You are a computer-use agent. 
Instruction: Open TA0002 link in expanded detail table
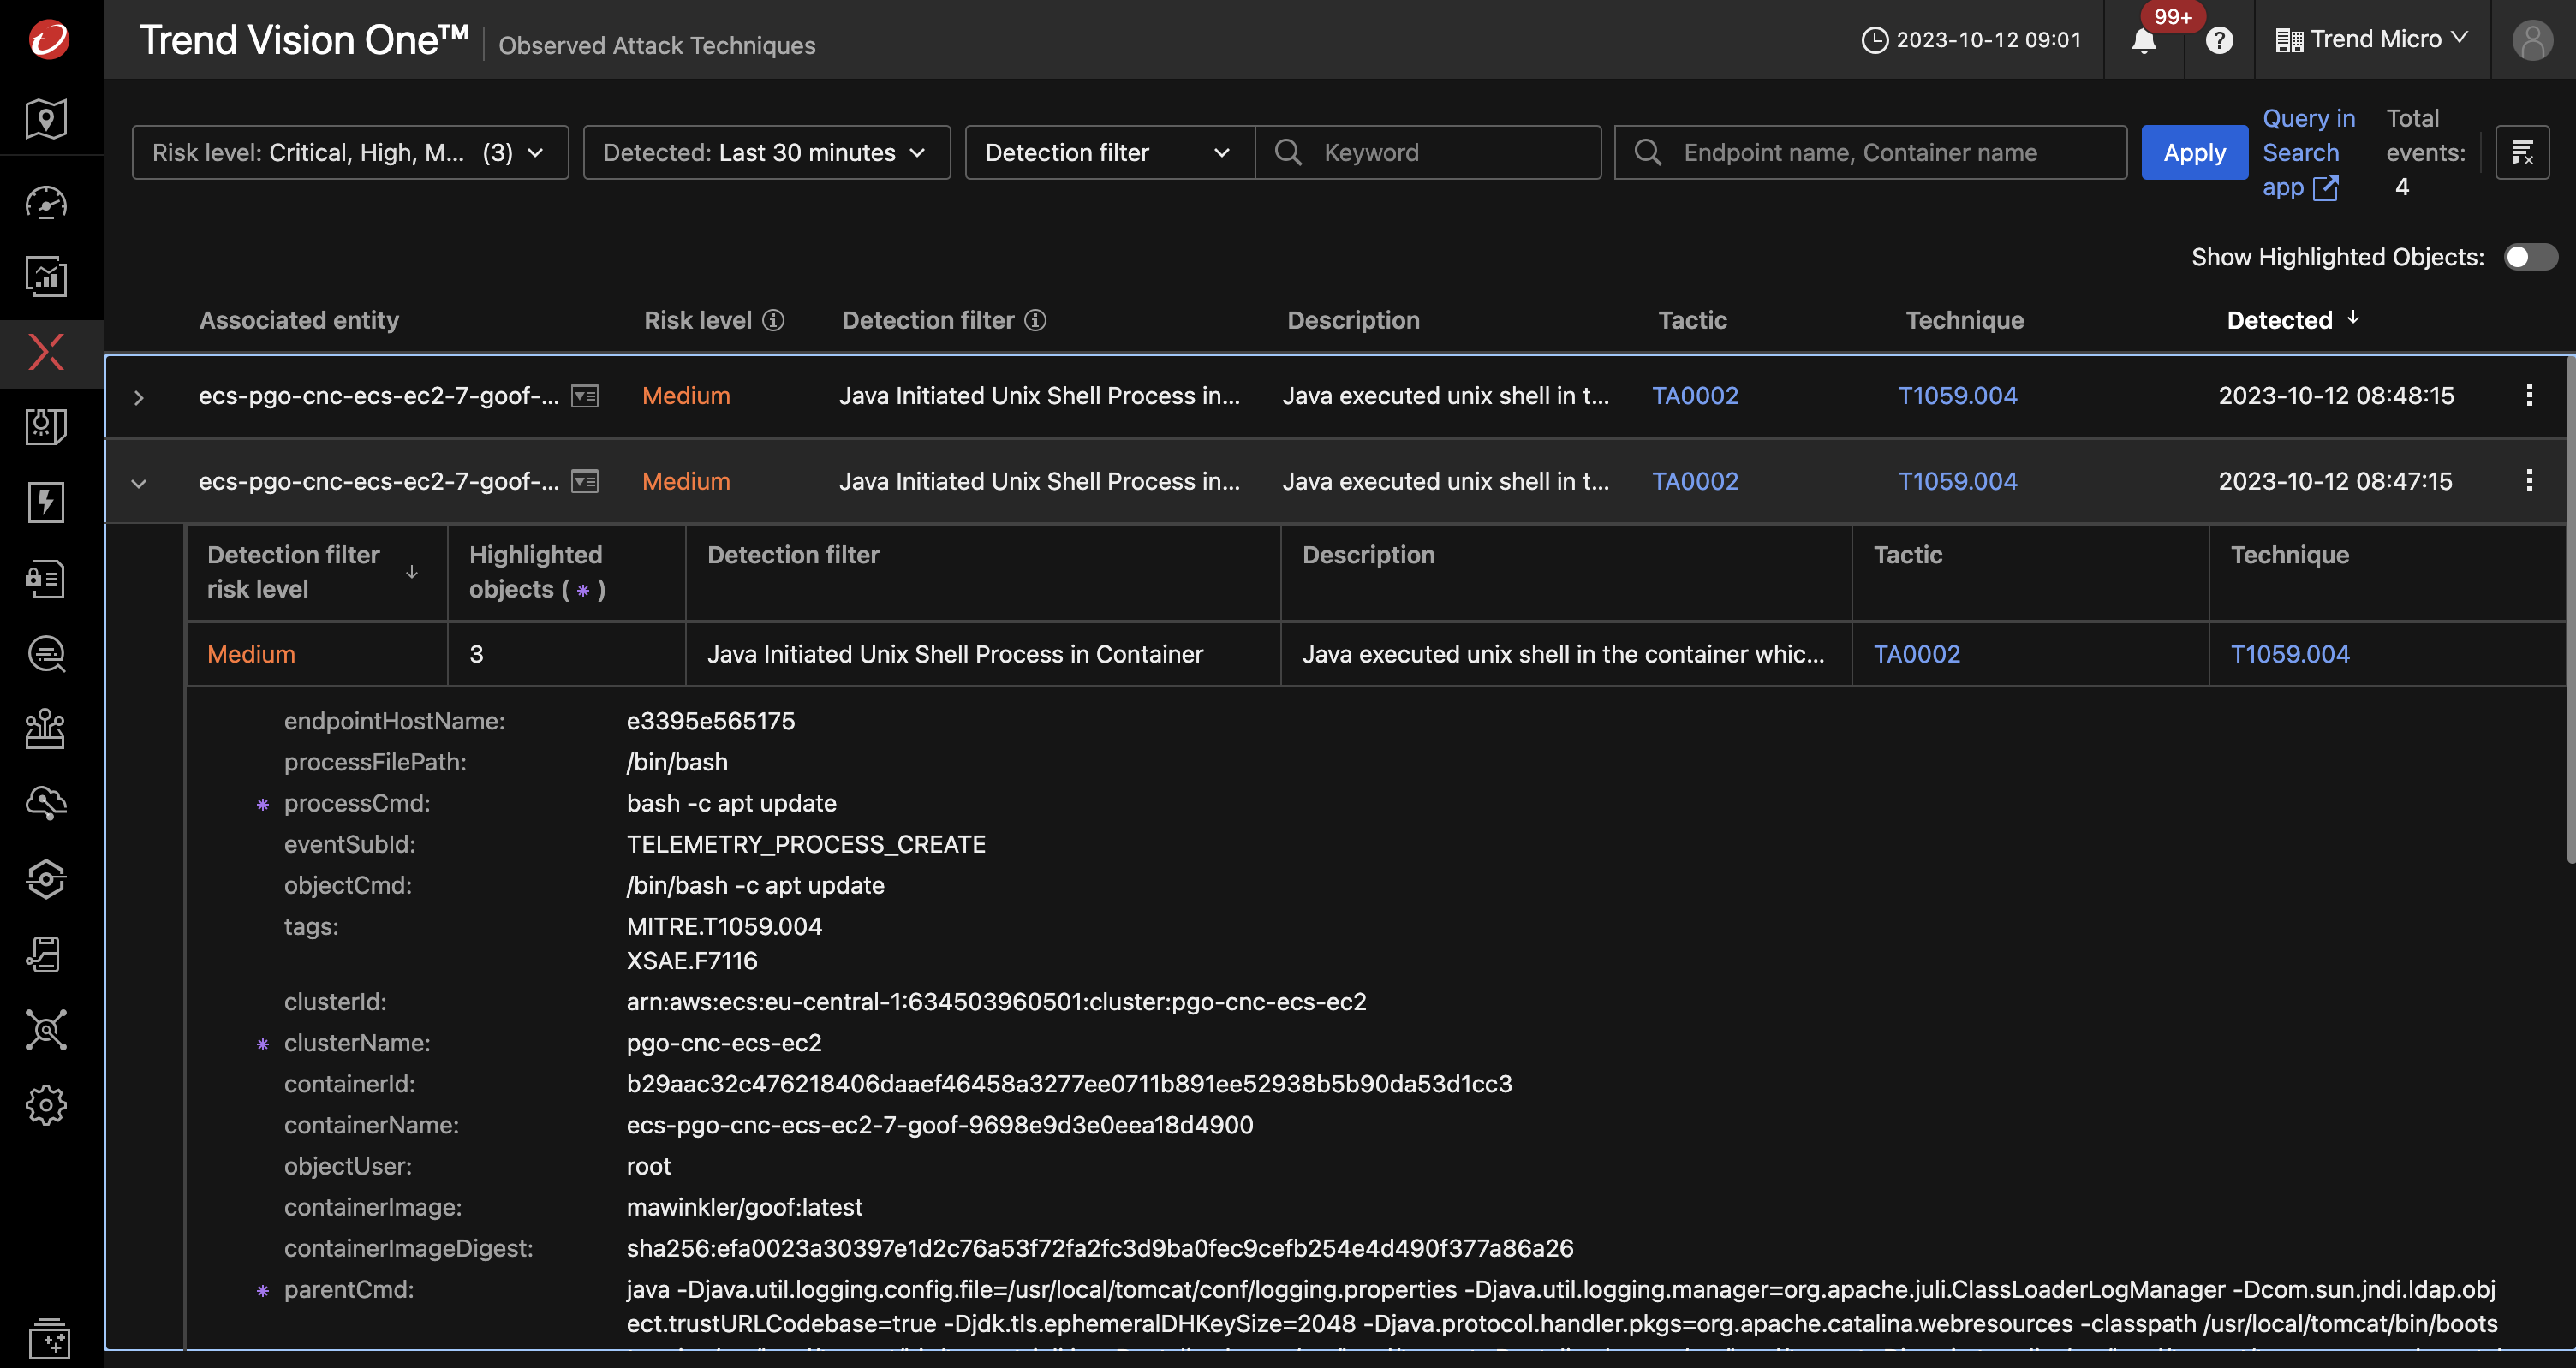(x=1916, y=654)
